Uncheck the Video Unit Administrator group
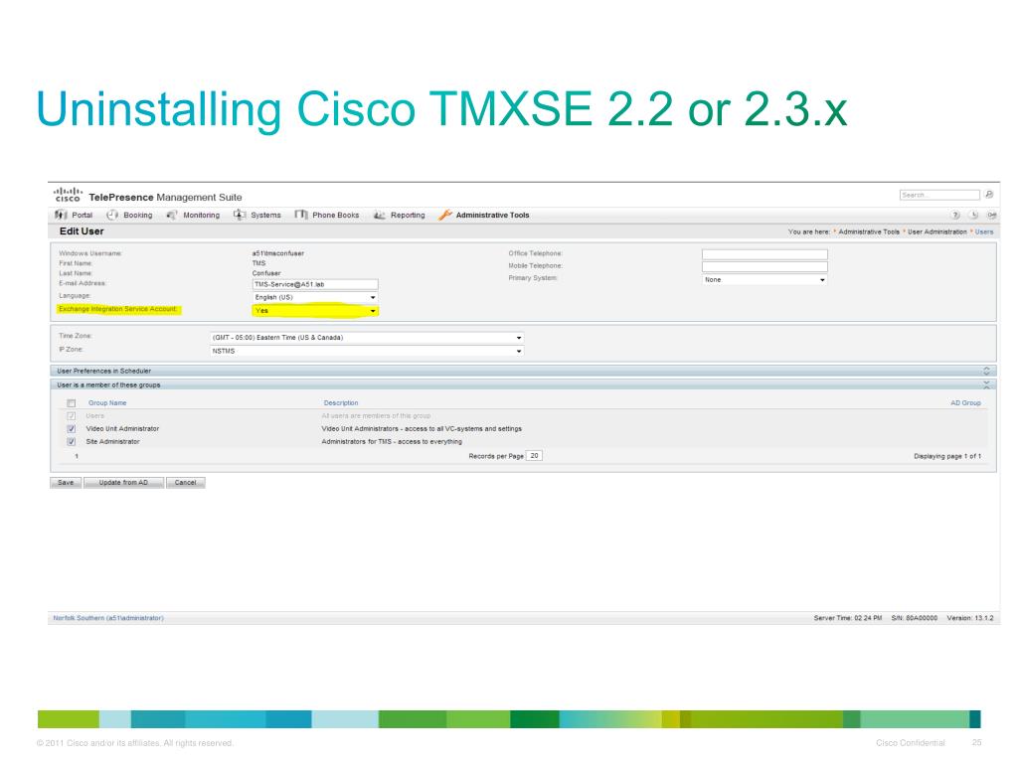The height and width of the screenshot is (763, 1018). point(72,429)
